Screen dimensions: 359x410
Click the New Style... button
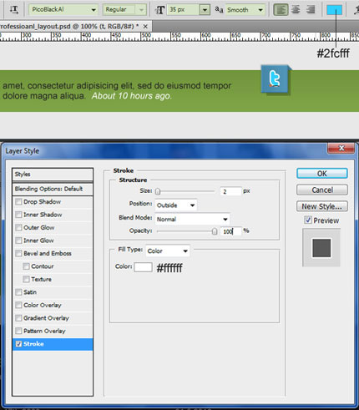[322, 206]
